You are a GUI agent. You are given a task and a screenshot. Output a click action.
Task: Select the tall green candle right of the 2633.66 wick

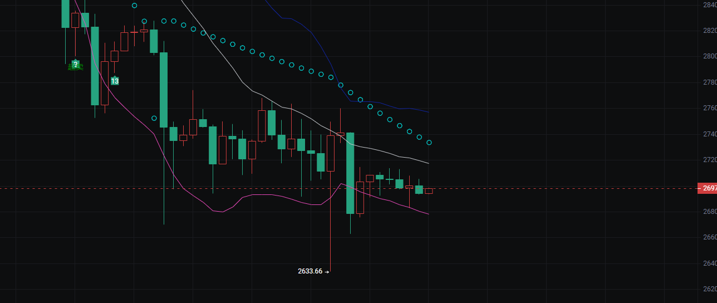[350, 173]
